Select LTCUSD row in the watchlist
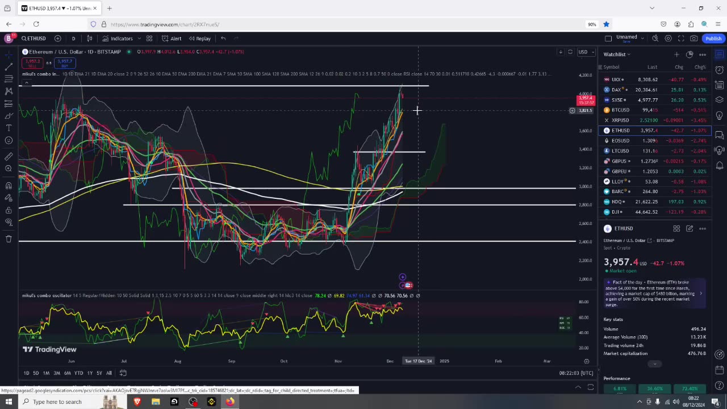Image resolution: width=727 pixels, height=409 pixels. [655, 151]
